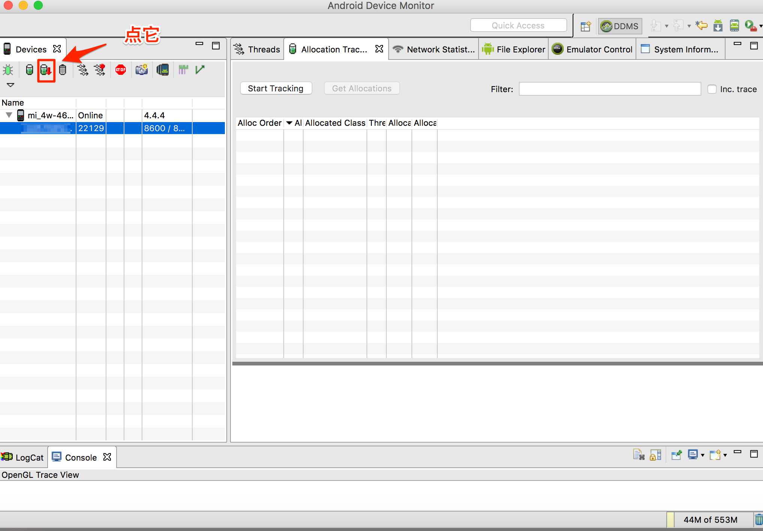The width and height of the screenshot is (763, 531).
Task: Maximize the Devices panel
Action: (x=216, y=46)
